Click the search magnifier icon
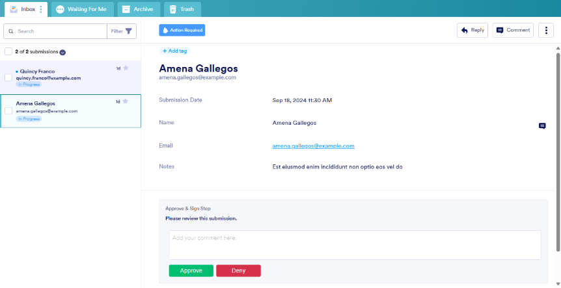The height and width of the screenshot is (288, 561). [x=12, y=31]
